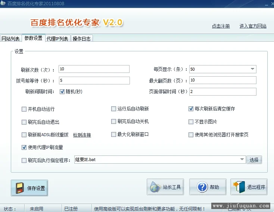
Task: Toggle the 随机(秒) checkbox
Action: [62, 91]
